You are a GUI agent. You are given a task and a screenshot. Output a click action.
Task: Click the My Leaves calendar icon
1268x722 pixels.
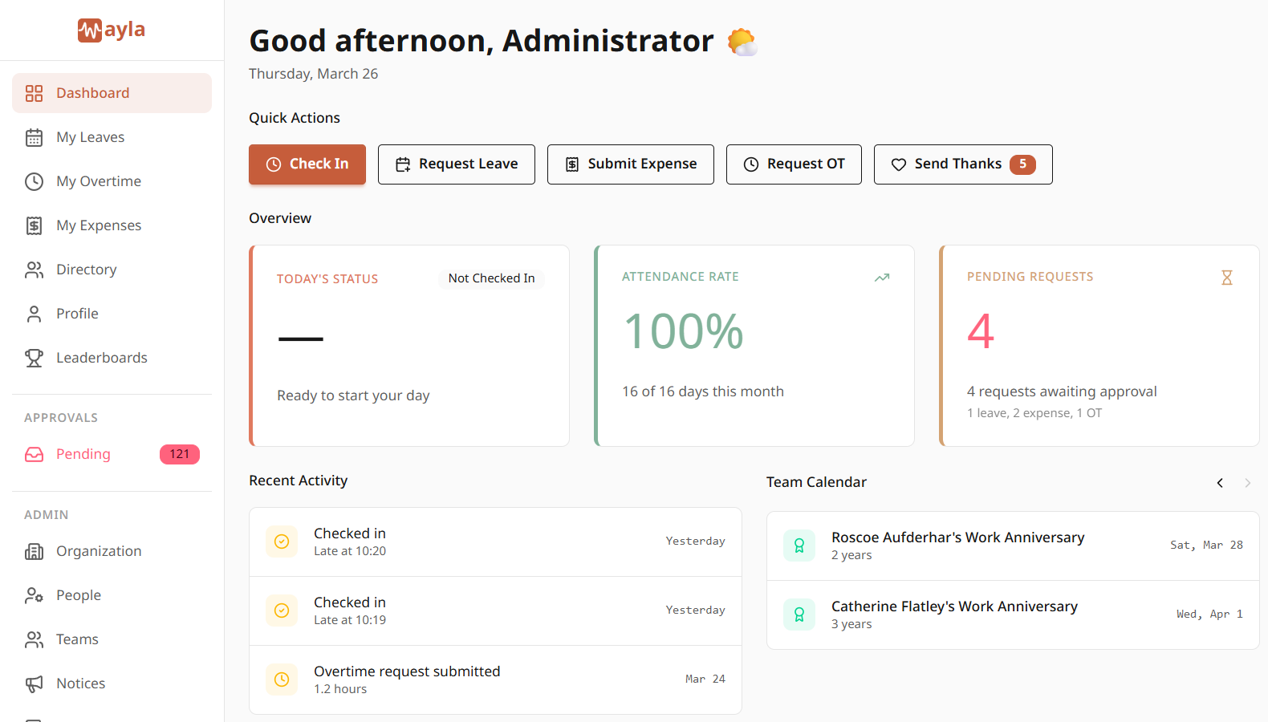(x=34, y=137)
